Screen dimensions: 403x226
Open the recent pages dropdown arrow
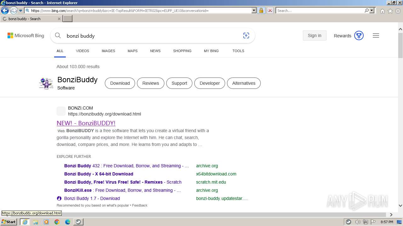(20, 11)
